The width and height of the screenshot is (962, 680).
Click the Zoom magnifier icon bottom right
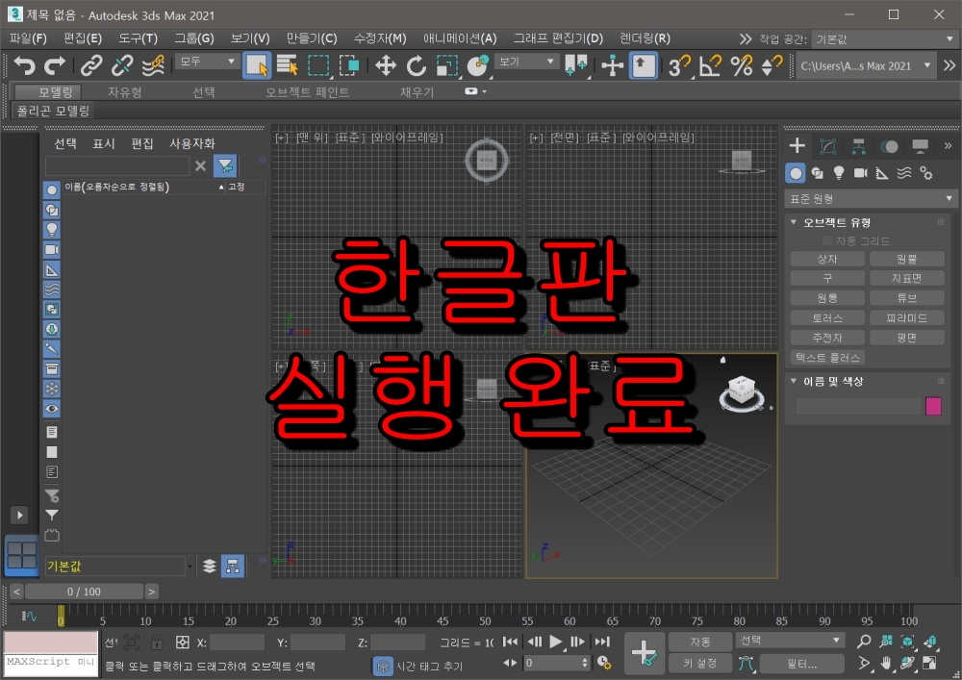point(864,641)
